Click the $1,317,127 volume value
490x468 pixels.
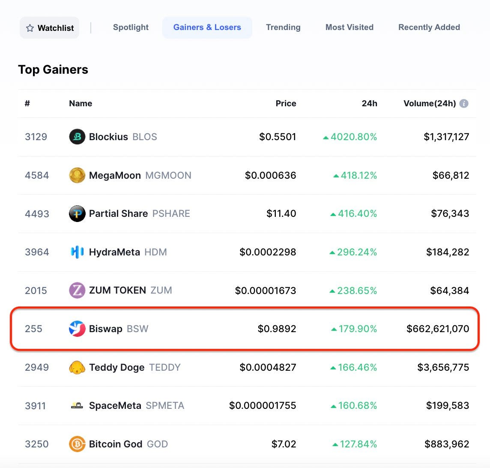pos(446,137)
